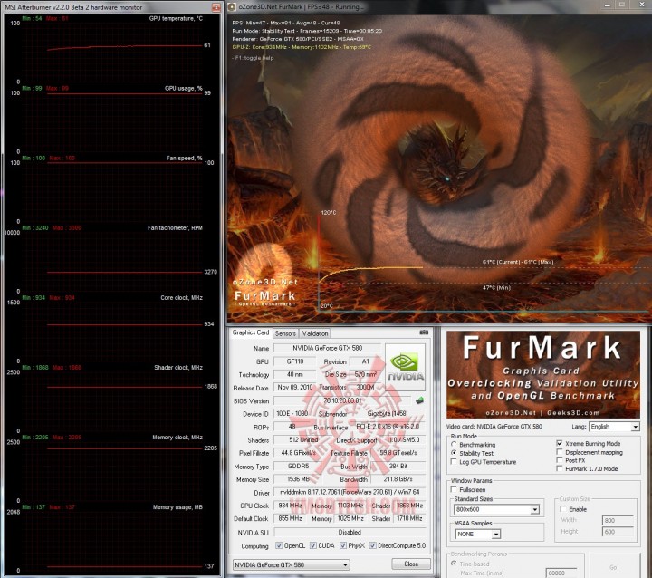Check FurMark 1.7.0 Mode
This screenshot has height=578, width=652.
point(560,468)
